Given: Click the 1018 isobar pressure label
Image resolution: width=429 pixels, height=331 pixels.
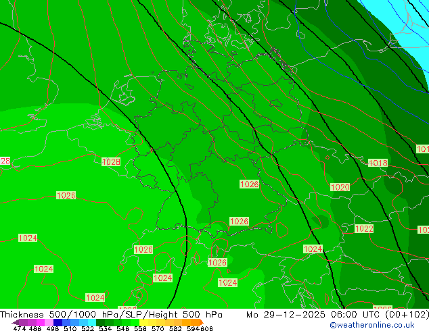Looking at the screenshot, I should point(378,163).
